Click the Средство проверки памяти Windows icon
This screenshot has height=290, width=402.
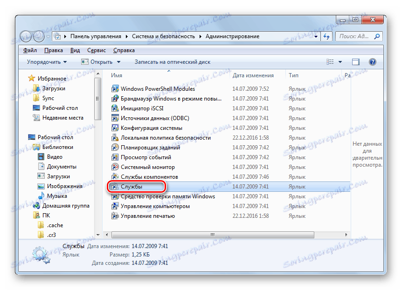coord(115,196)
